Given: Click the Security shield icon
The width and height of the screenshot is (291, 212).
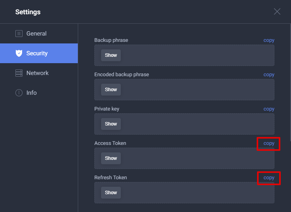Looking at the screenshot, I should [19, 53].
